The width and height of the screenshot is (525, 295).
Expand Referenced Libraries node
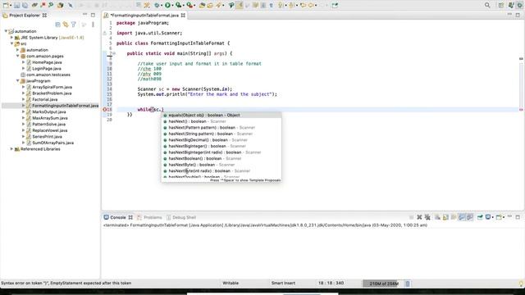coord(11,149)
